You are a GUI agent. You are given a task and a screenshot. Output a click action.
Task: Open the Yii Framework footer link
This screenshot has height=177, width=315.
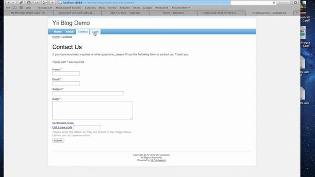pyautogui.click(x=158, y=160)
